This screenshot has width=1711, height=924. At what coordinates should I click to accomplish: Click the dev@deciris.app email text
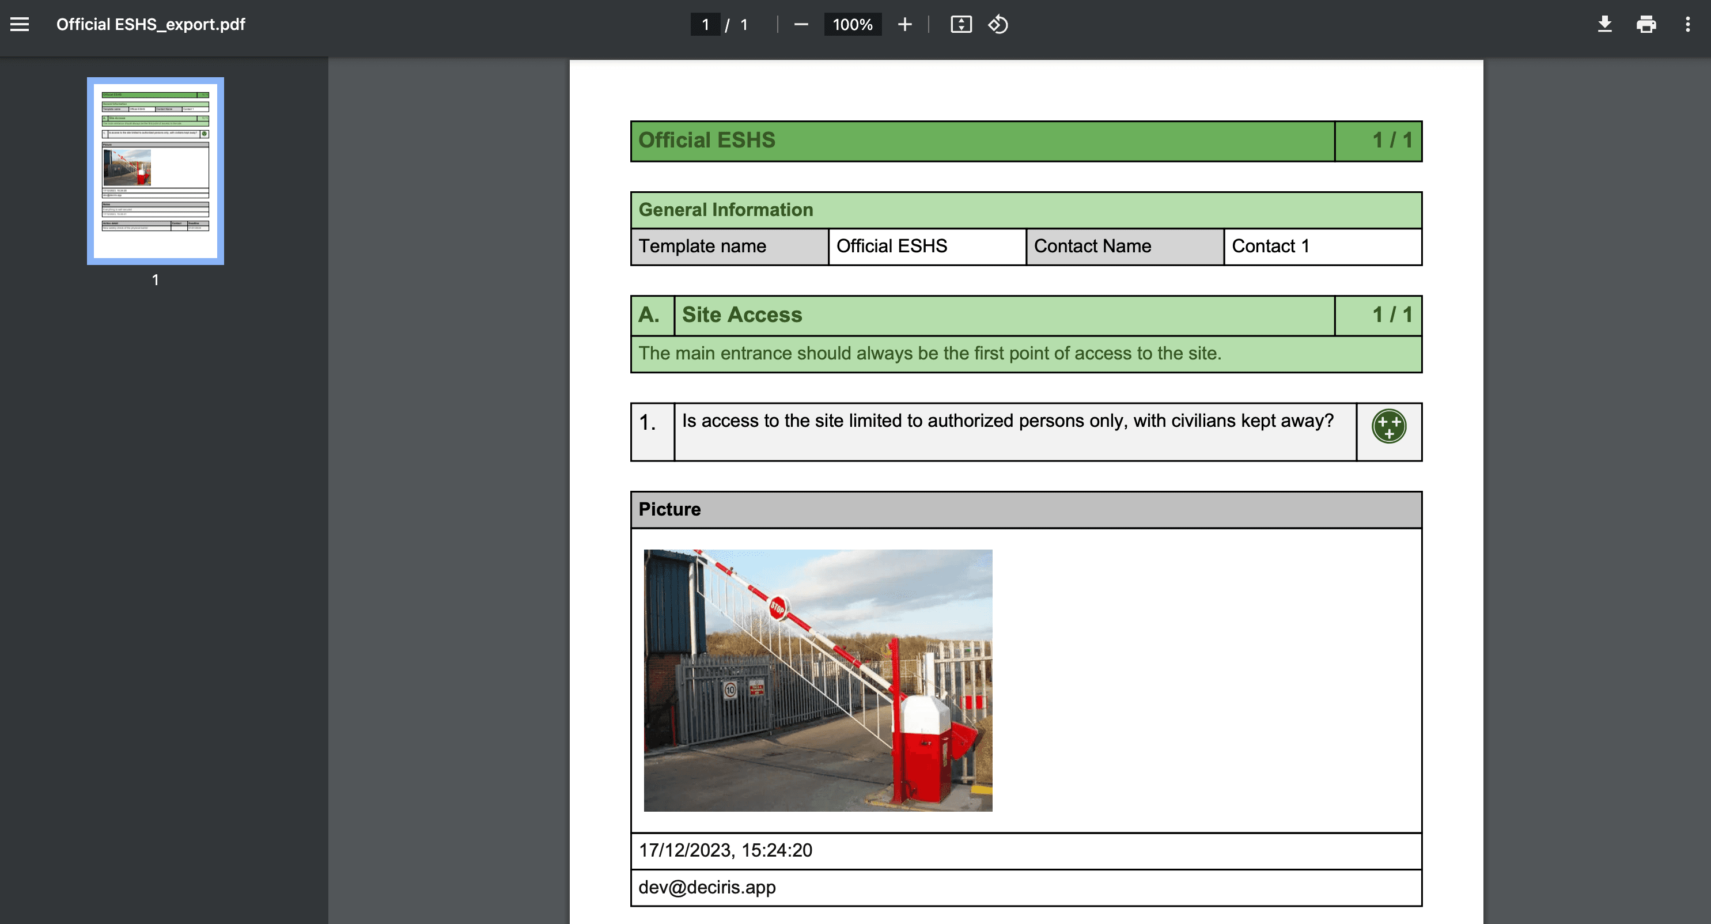(707, 888)
